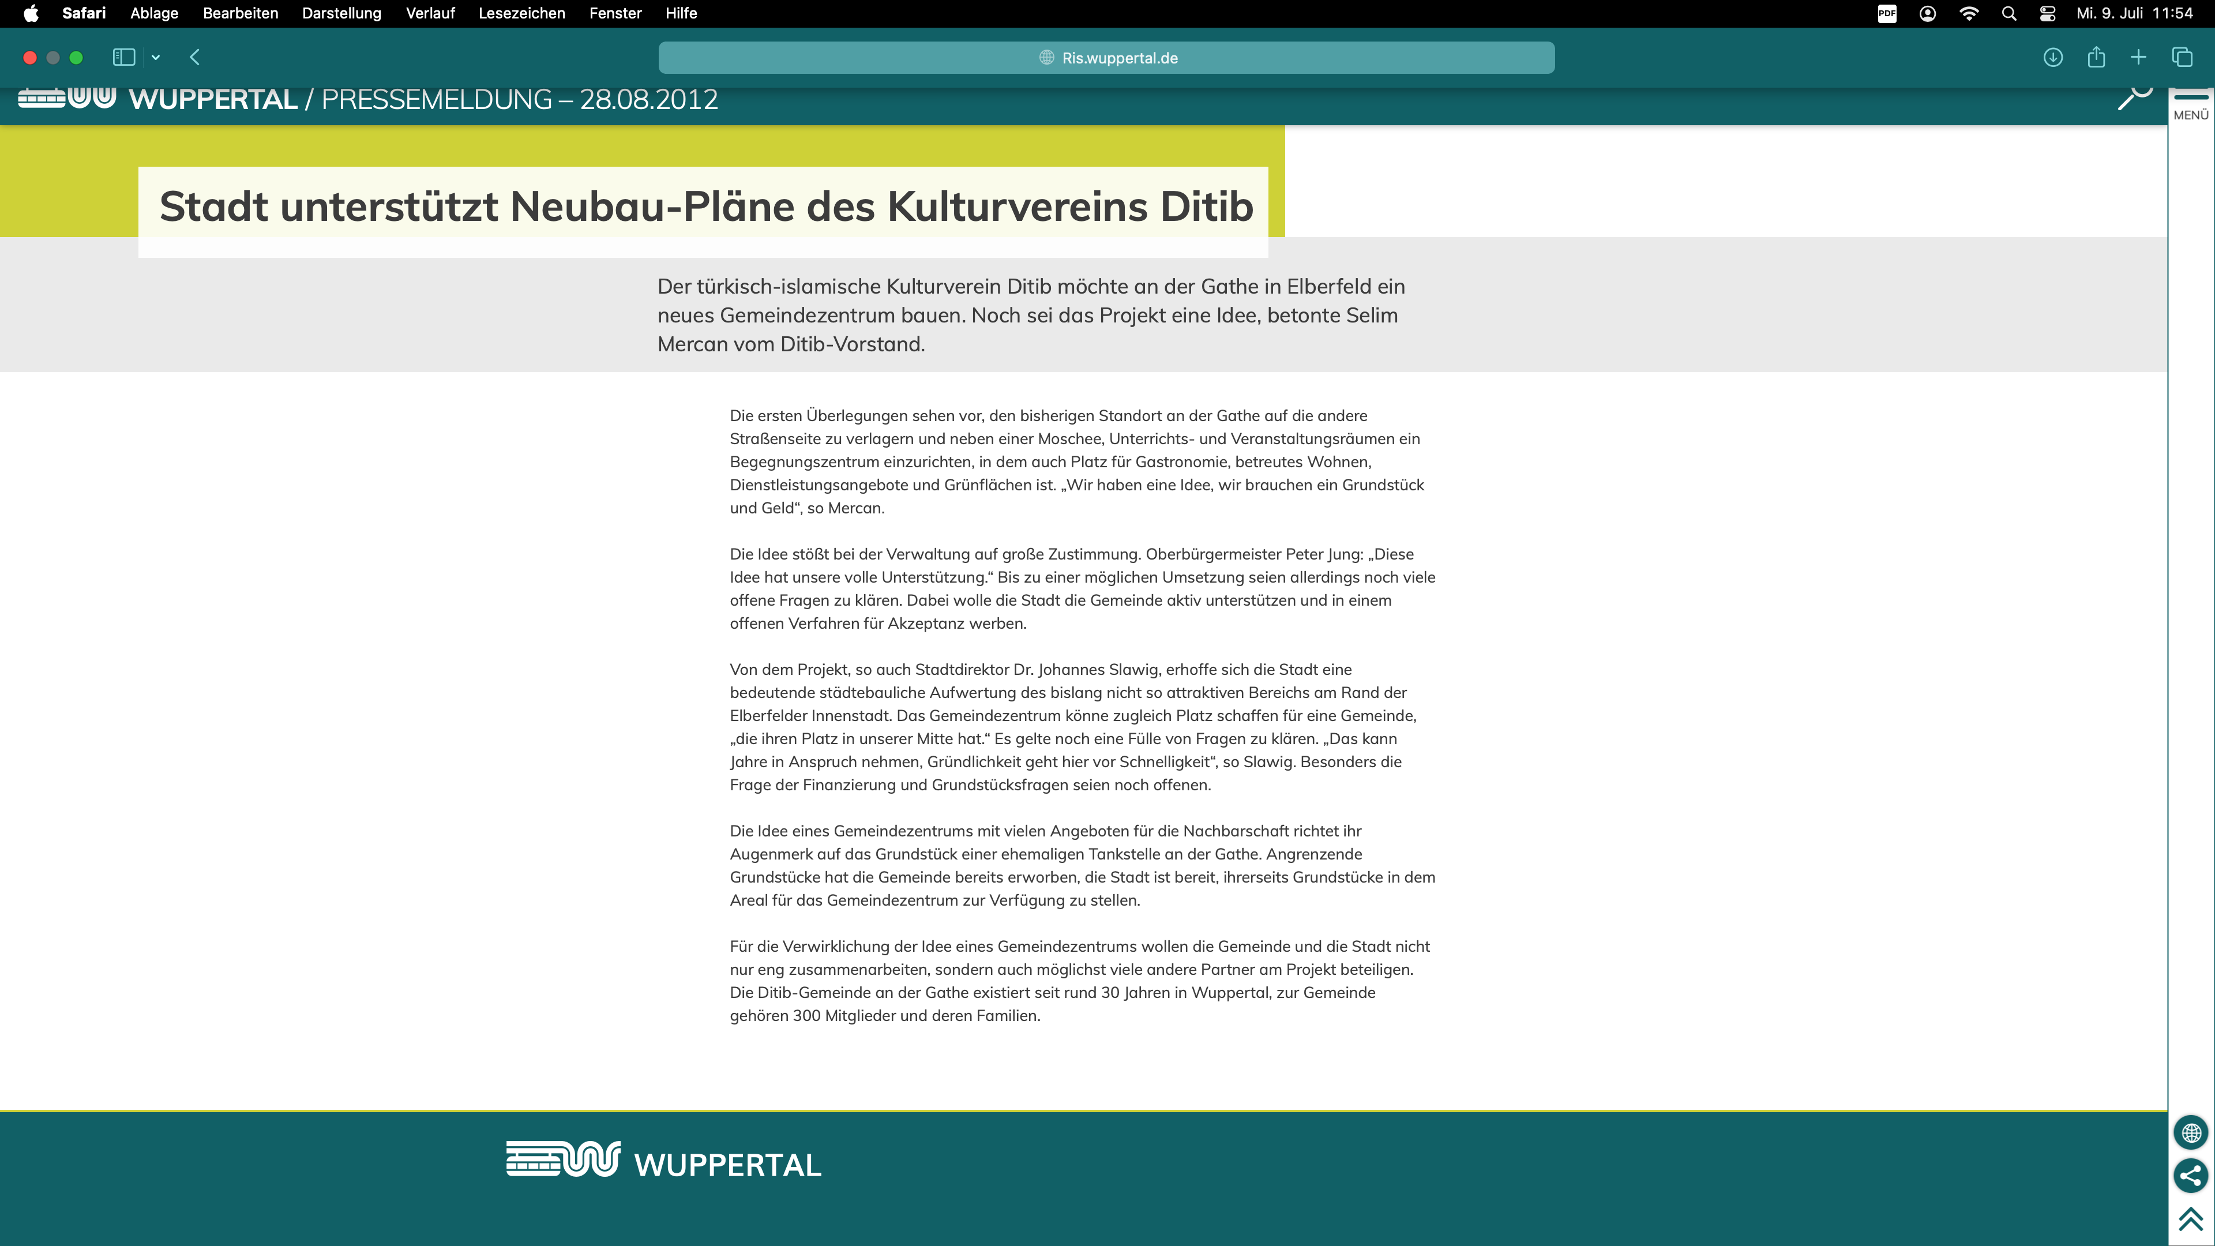
Task: Show the tab overview
Action: (x=2182, y=57)
